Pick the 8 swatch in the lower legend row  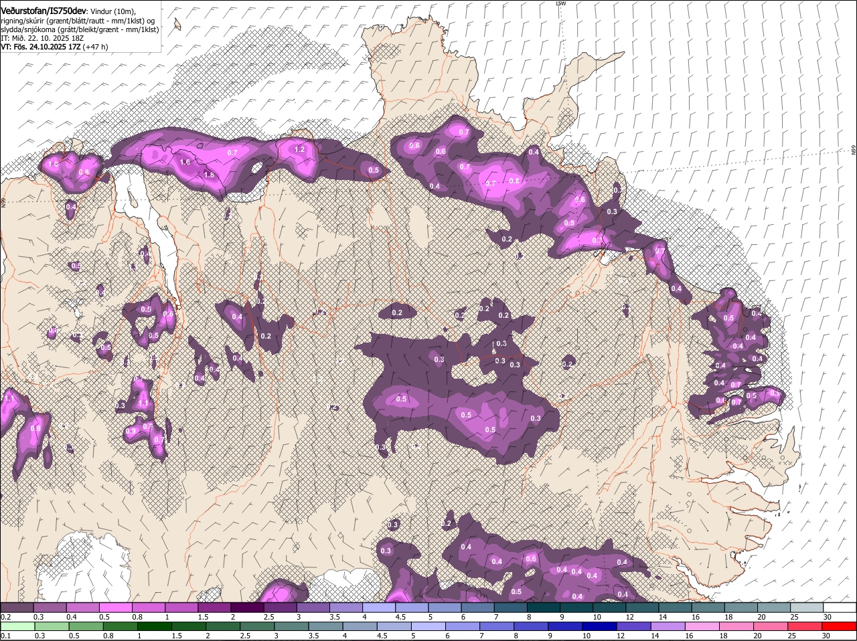coord(532,626)
